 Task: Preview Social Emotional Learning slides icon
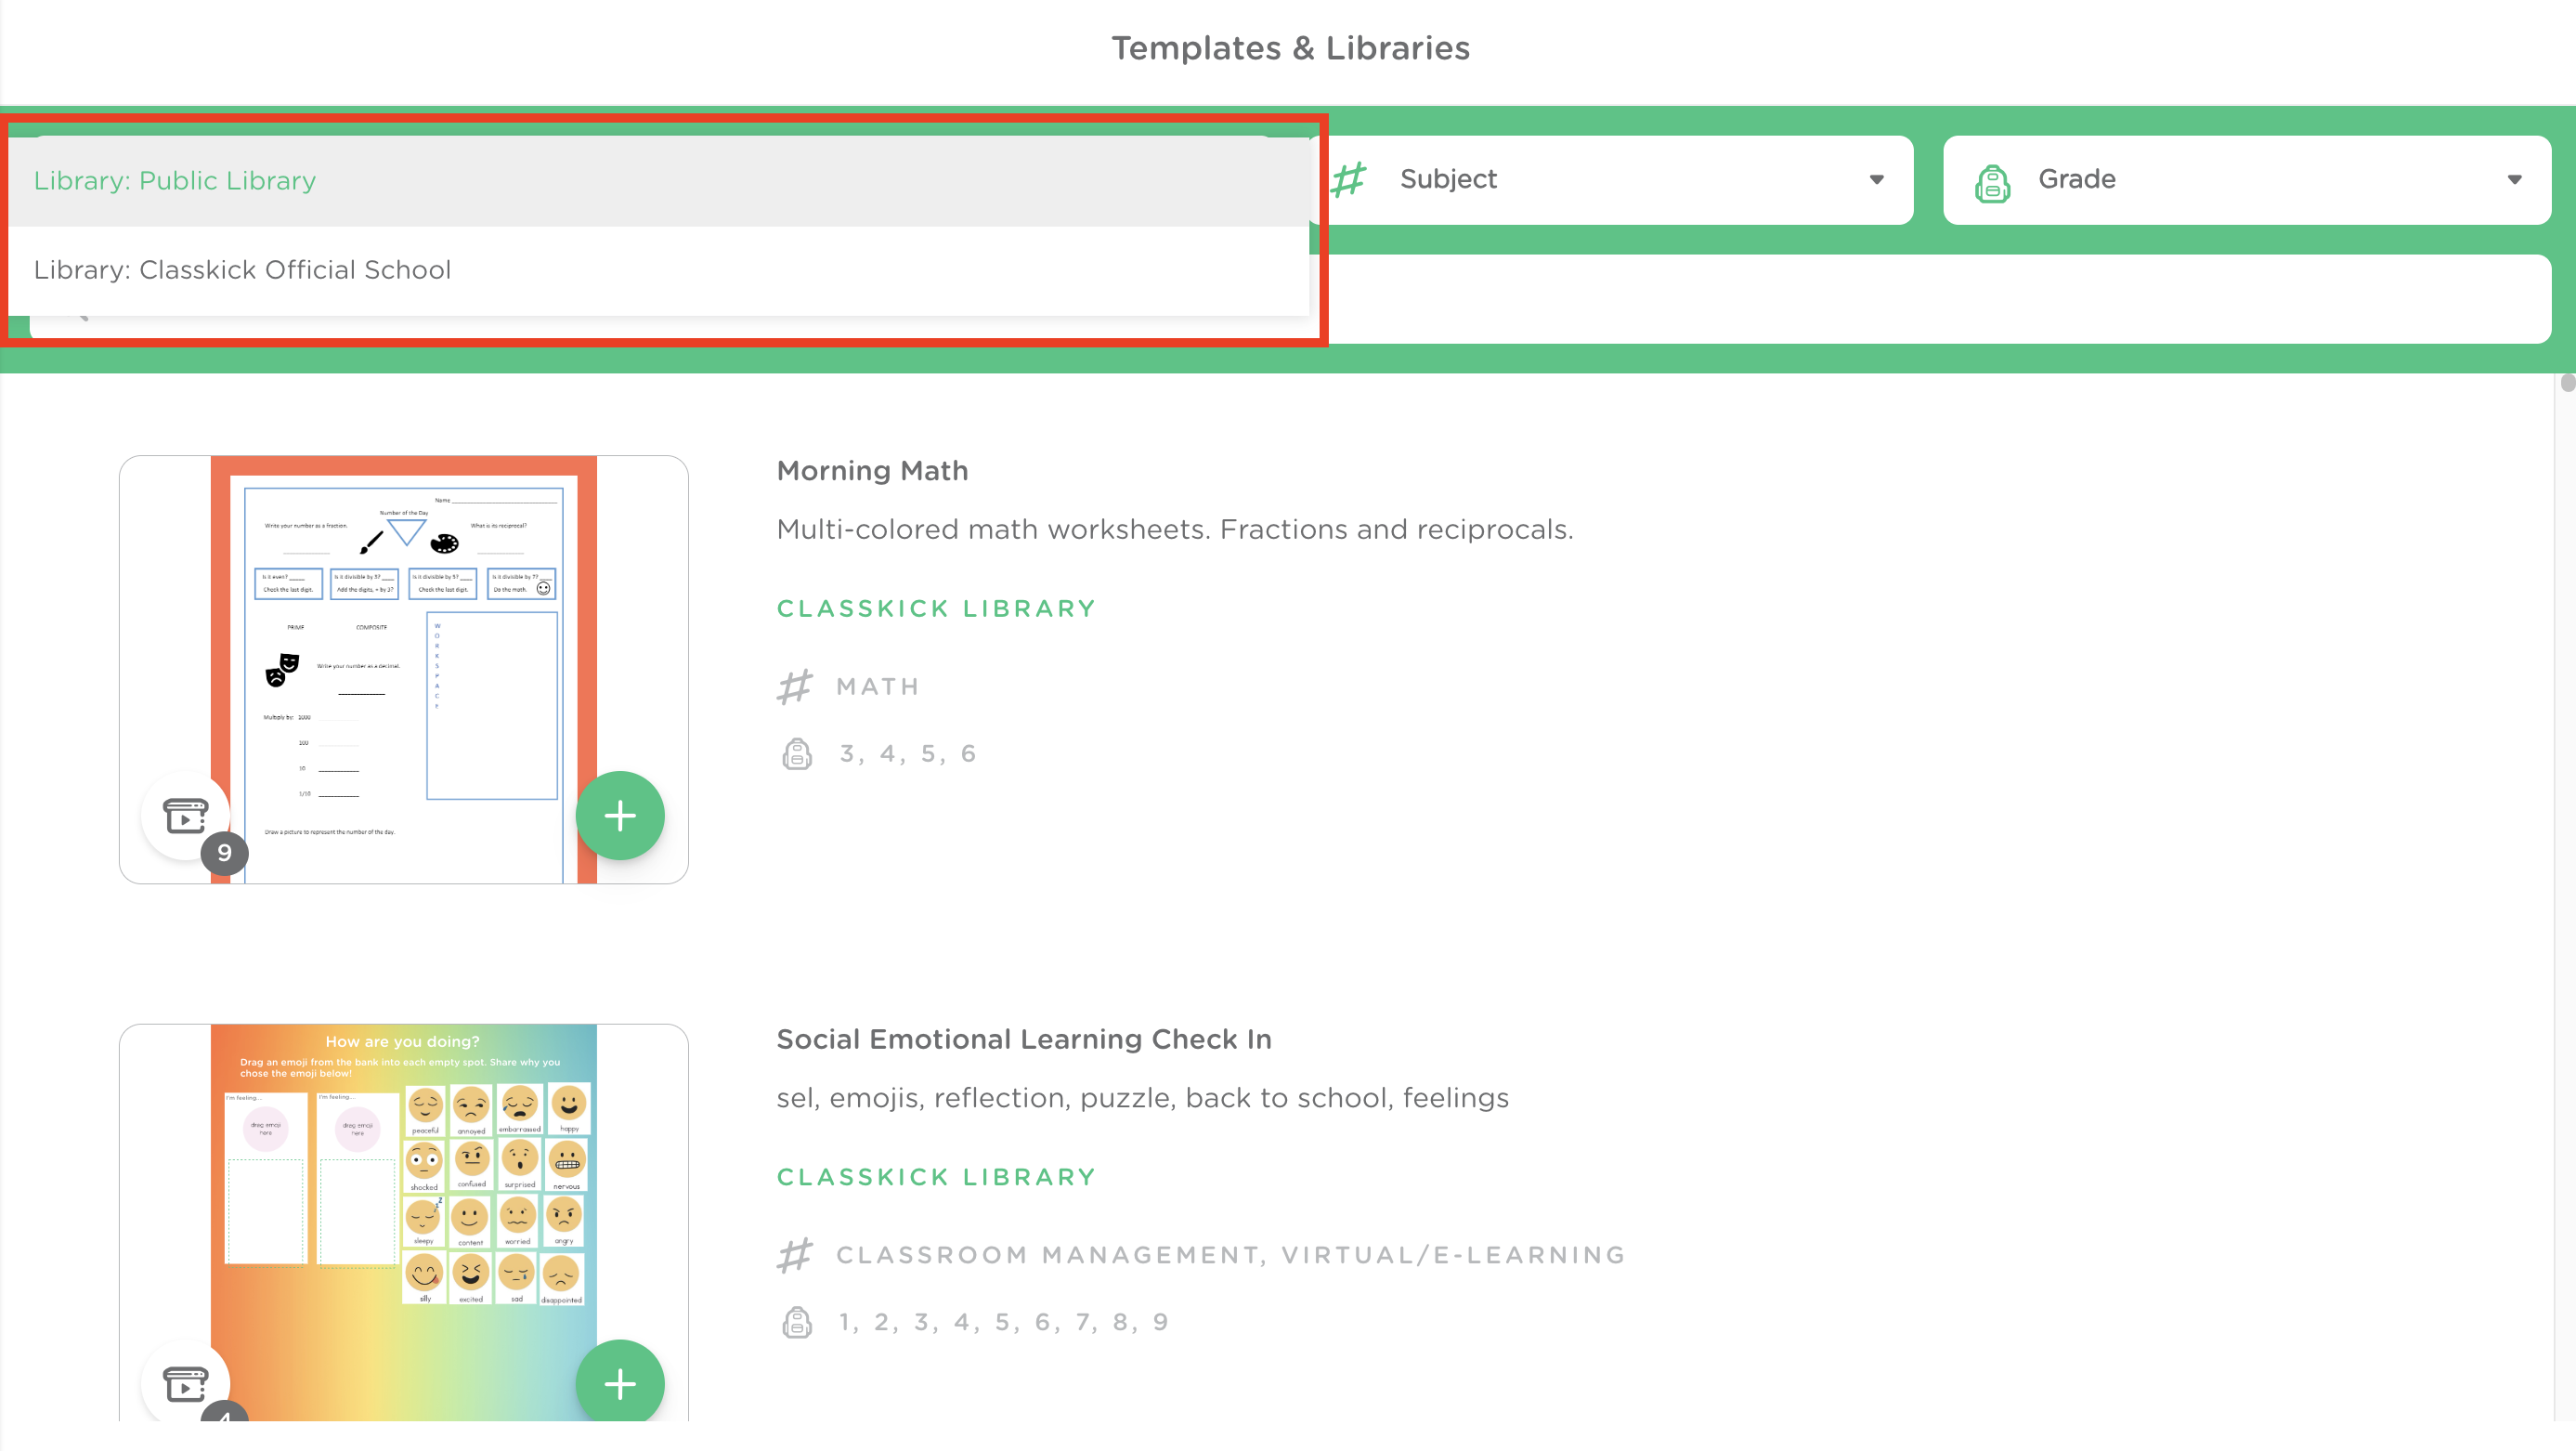pyautogui.click(x=186, y=1382)
